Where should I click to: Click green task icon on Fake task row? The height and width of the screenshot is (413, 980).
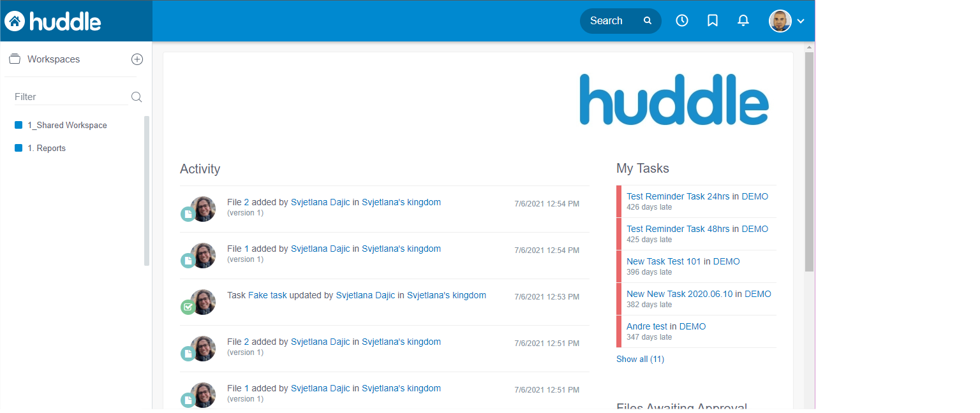coord(188,307)
